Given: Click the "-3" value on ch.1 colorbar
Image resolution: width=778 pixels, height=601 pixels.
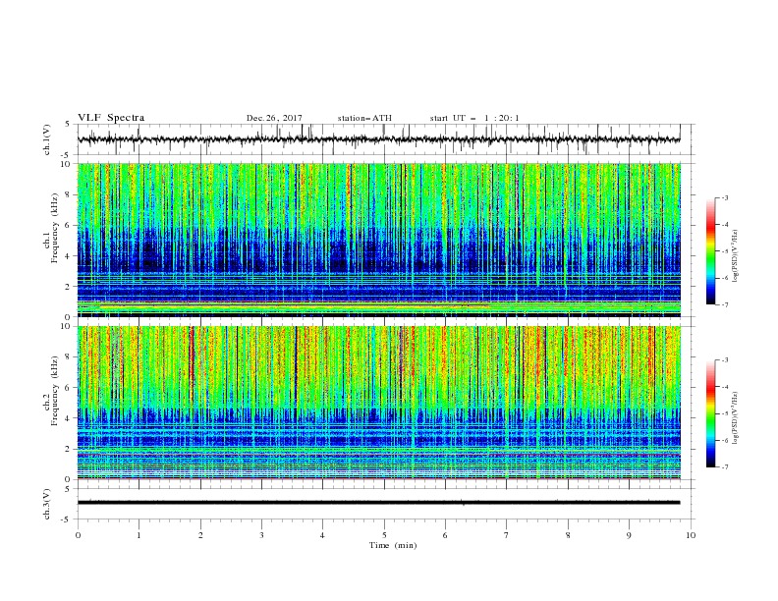Looking at the screenshot, I should click(x=724, y=197).
